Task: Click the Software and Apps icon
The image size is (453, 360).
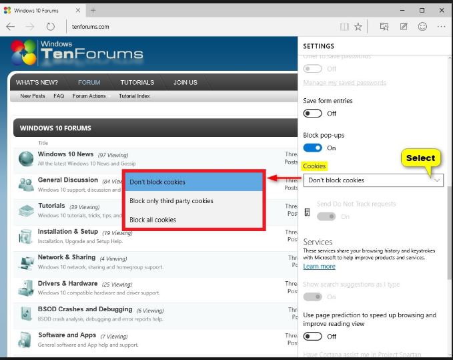Action: tap(25, 339)
